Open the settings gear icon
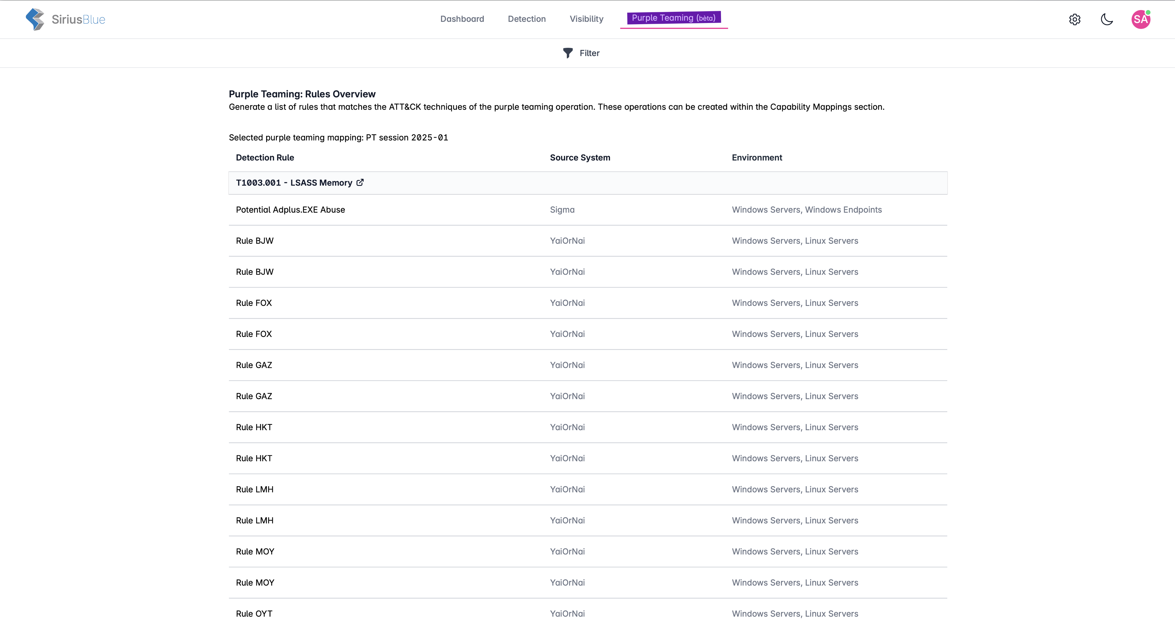The width and height of the screenshot is (1175, 619). click(1075, 19)
